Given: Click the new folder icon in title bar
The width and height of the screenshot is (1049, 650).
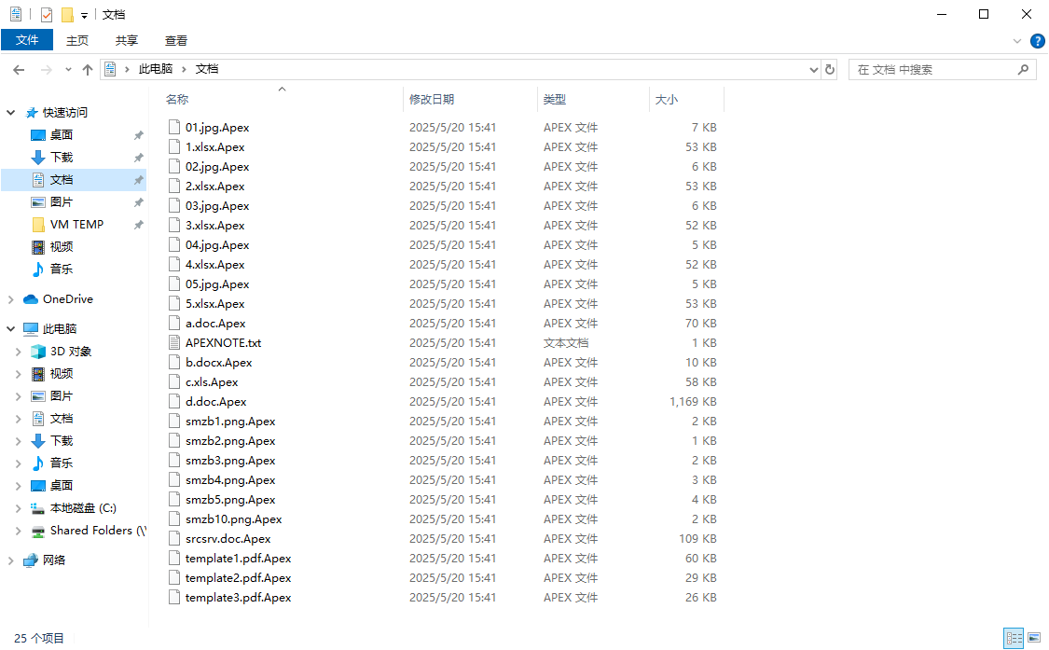Looking at the screenshot, I should (x=67, y=15).
